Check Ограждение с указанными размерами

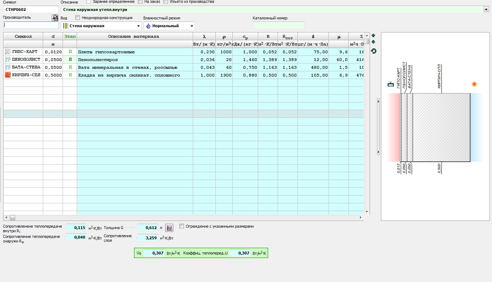point(182,226)
